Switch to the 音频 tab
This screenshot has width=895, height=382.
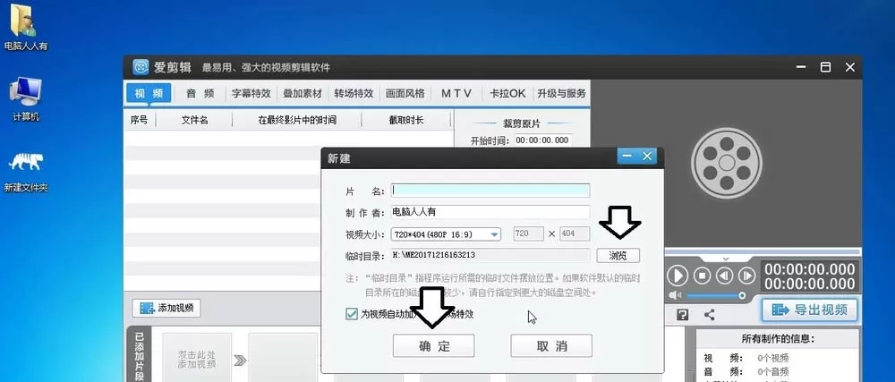[200, 94]
